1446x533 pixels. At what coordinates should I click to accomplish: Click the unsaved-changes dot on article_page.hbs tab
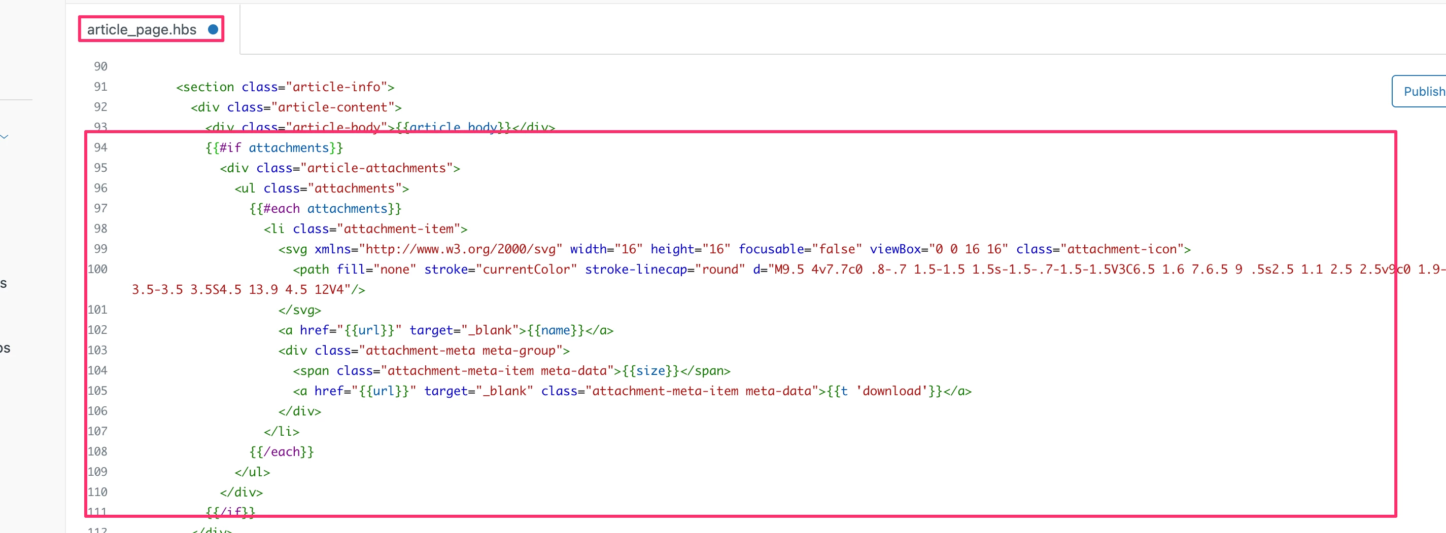pyautogui.click(x=213, y=29)
